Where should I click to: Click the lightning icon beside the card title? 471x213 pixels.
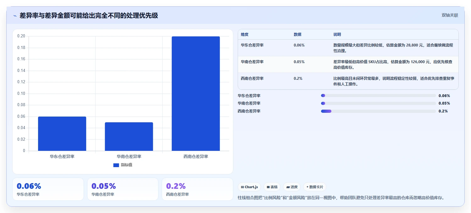tap(15, 16)
